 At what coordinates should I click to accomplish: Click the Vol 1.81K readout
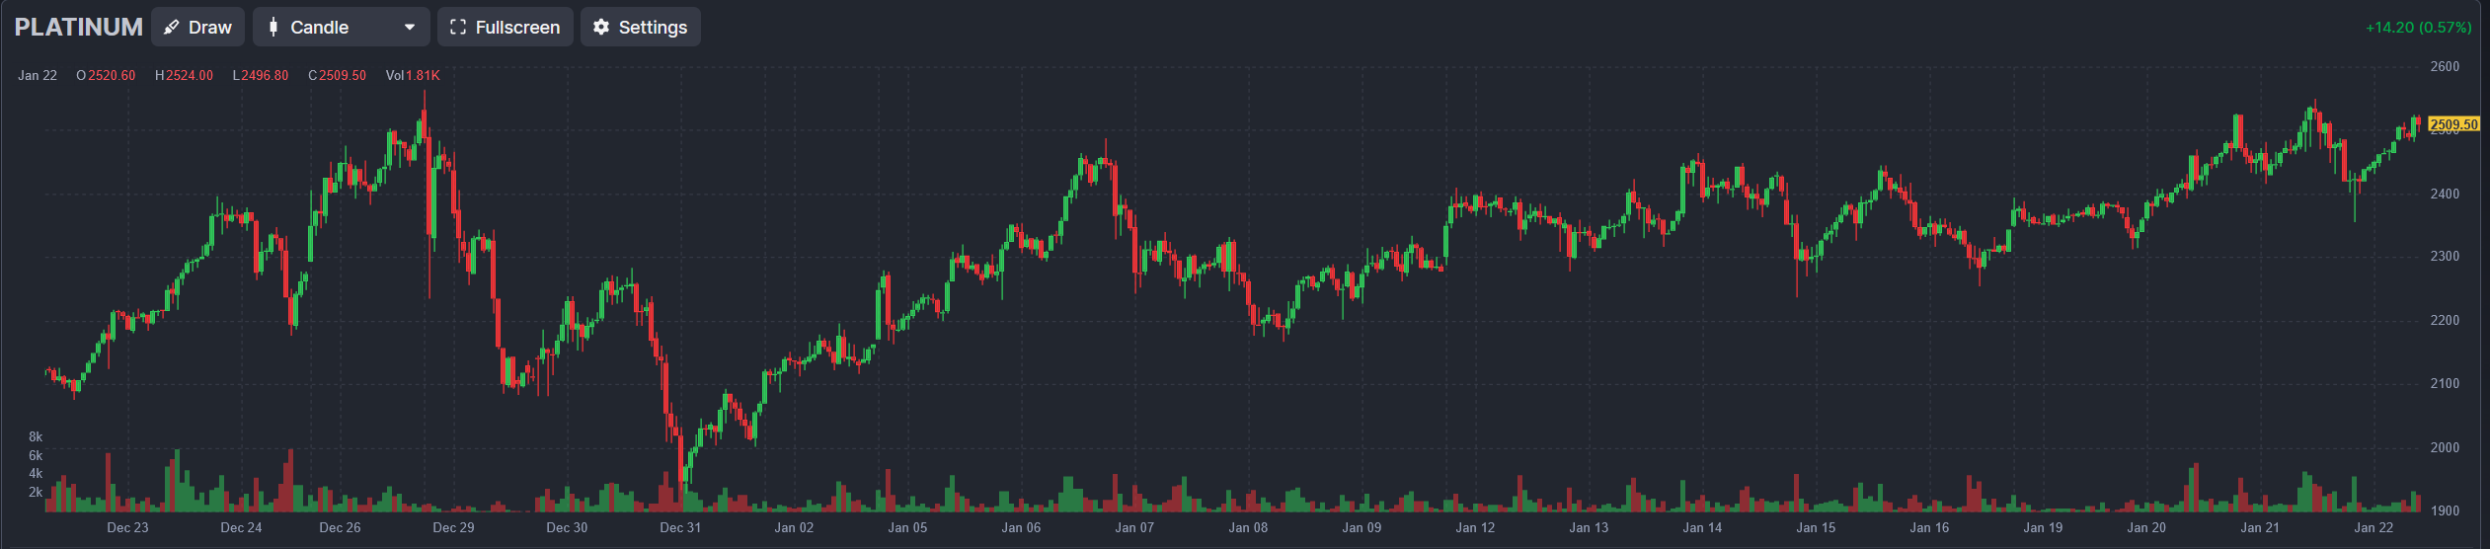pos(413,76)
